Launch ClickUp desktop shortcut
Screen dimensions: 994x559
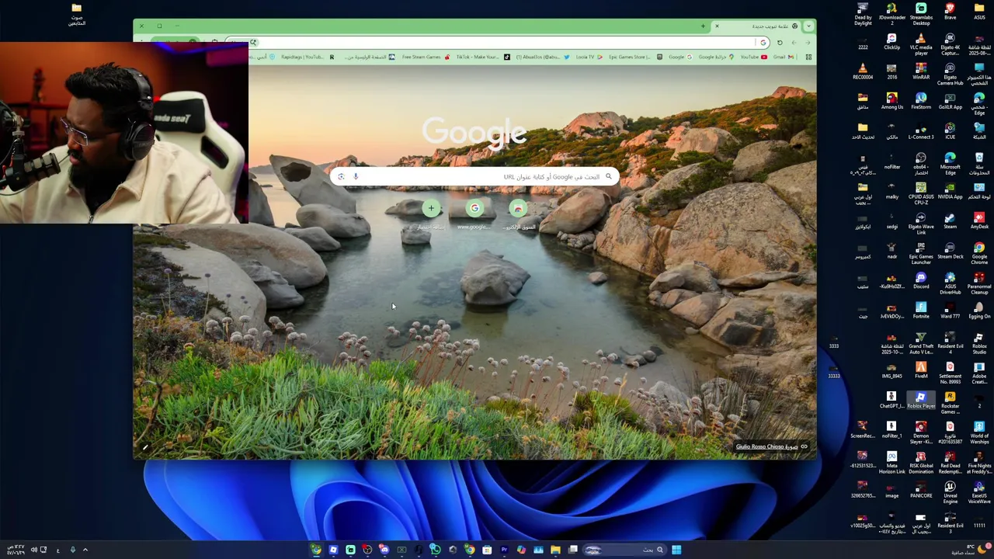(x=891, y=42)
